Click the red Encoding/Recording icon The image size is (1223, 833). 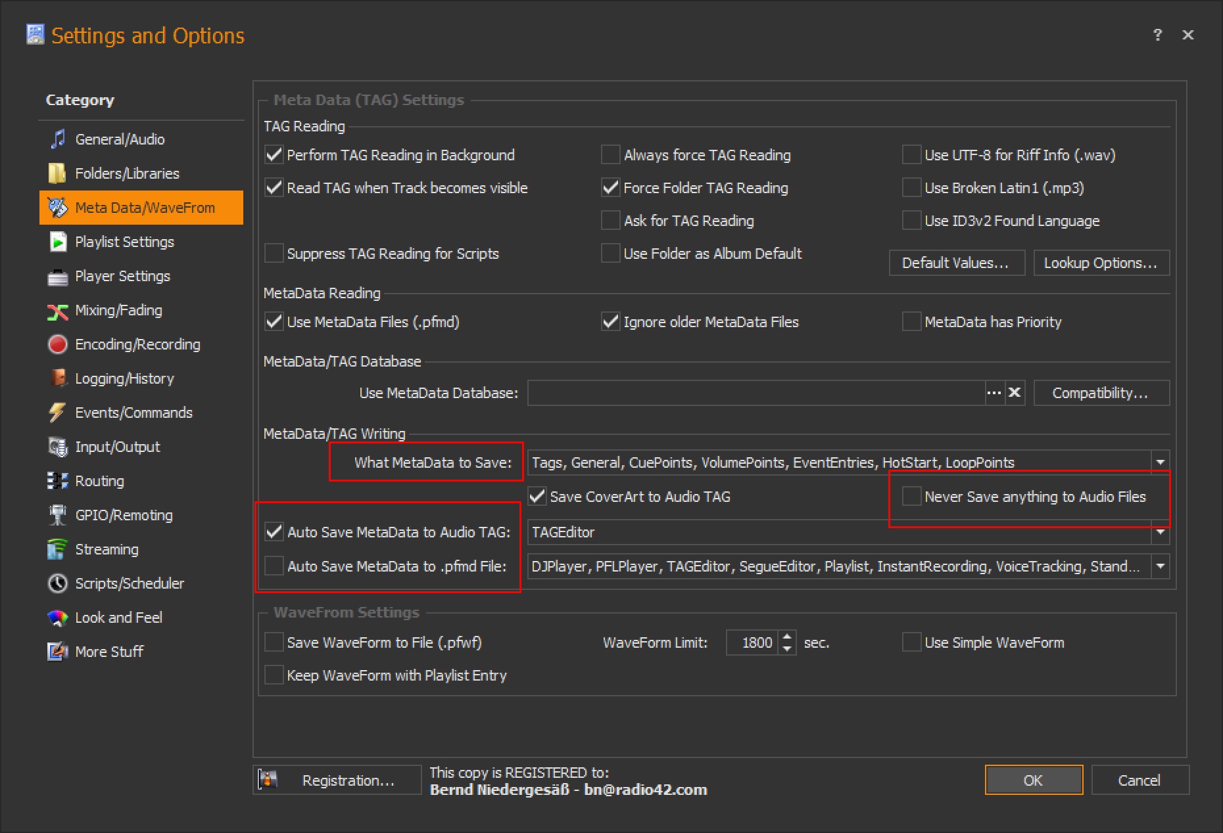(x=58, y=344)
